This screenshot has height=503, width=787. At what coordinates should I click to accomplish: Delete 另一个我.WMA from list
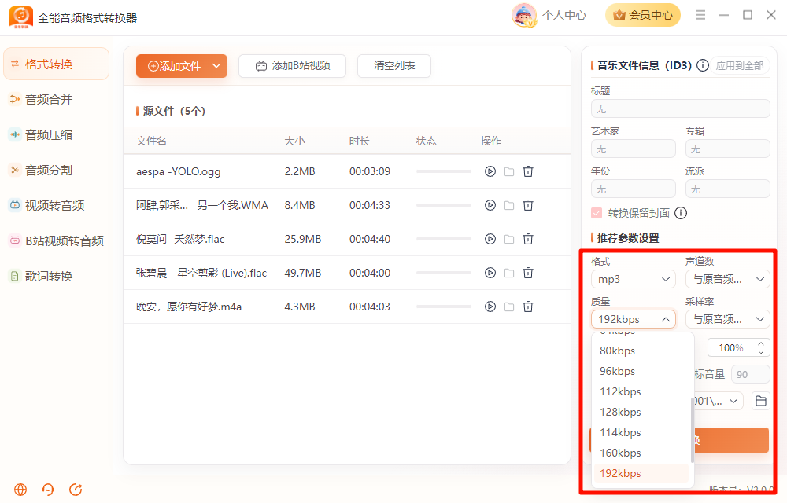[528, 205]
